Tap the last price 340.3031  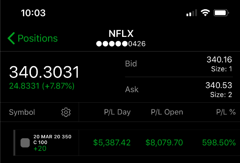click(x=44, y=72)
